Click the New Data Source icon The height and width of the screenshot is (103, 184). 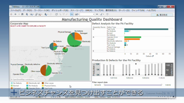click(x=27, y=14)
